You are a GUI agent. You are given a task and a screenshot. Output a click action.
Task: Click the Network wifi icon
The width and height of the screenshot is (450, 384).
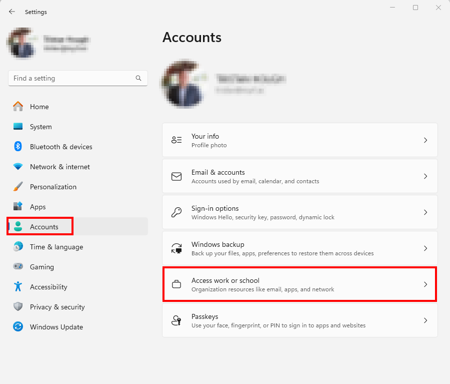click(x=18, y=166)
